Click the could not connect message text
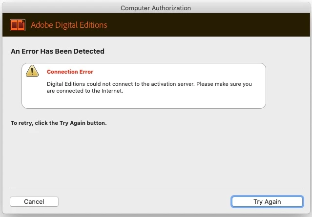This screenshot has height=217, width=312. point(149,87)
